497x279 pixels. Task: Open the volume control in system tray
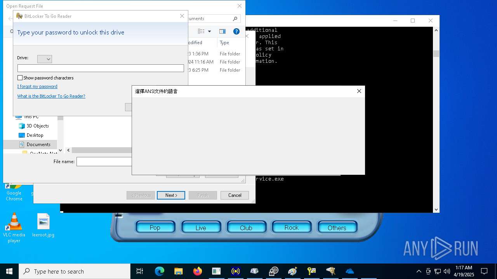[x=447, y=271]
